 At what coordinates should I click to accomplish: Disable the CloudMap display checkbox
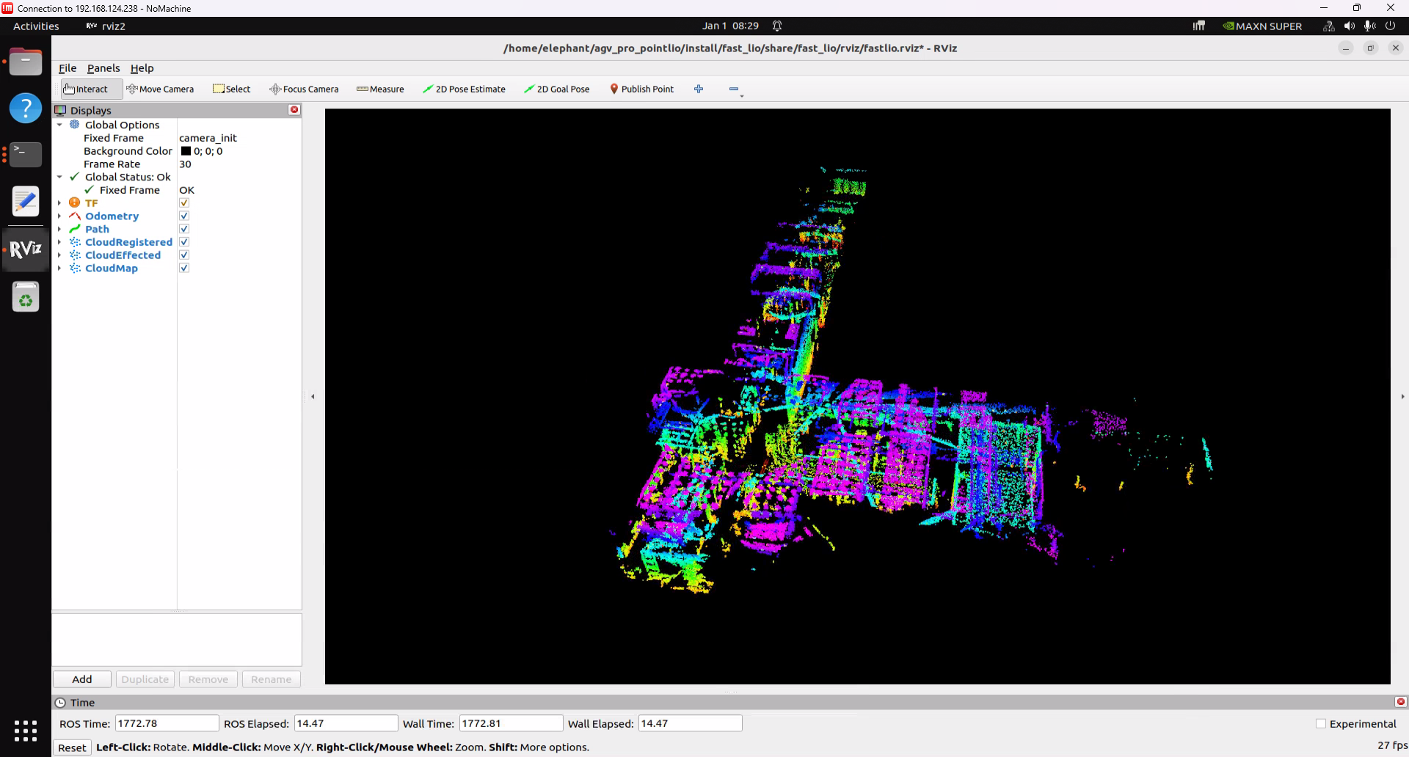[184, 268]
